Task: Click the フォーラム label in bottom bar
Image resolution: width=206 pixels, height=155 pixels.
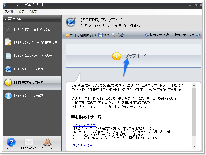Action: pyautogui.click(x=47, y=148)
